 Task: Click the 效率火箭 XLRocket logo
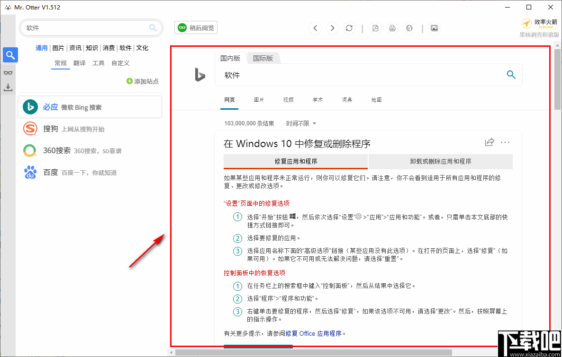coord(539,24)
